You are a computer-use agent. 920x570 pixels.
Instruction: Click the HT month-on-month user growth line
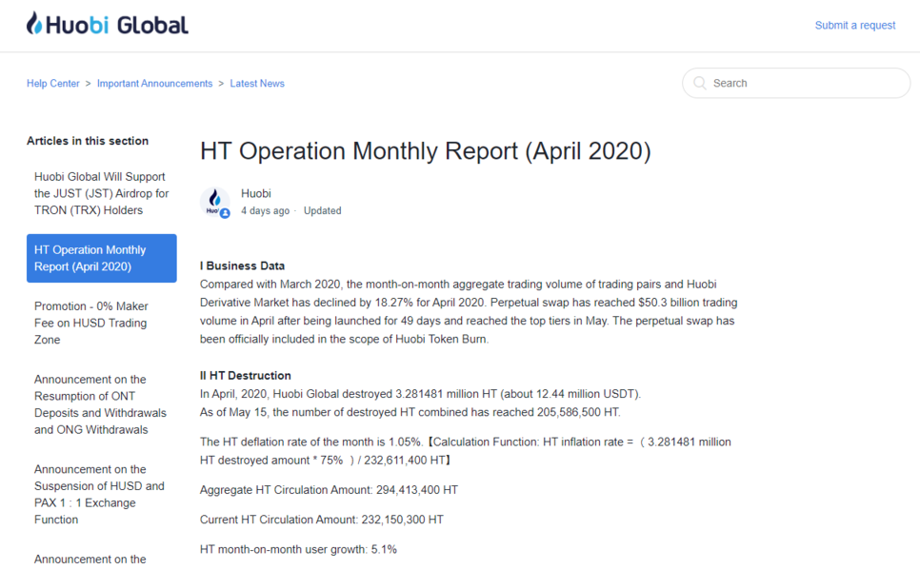(299, 549)
